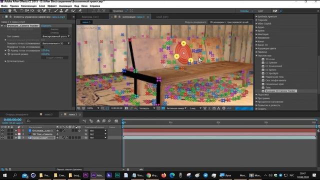This screenshot has width=320, height=180.
Task: Select the Puppet Pin tool
Action: 80,10
